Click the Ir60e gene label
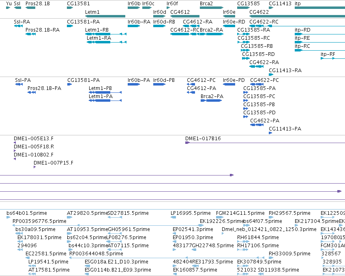This screenshot has height=276, width=345. [x=229, y=12]
